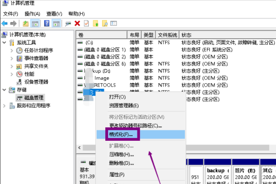Toggle the show/hide console tree icon
This screenshot has width=276, height=184.
tap(35, 23)
